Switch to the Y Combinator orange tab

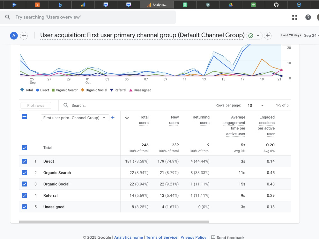[37, 5]
